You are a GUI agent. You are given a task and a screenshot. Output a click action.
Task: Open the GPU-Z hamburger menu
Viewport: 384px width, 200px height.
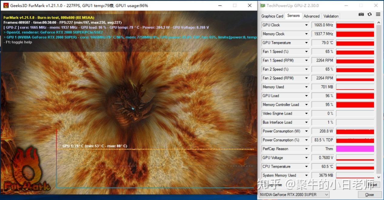(378, 14)
